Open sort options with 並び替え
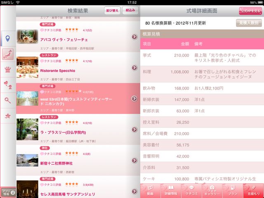The height and width of the screenshot is (198, 264). [x=112, y=10]
